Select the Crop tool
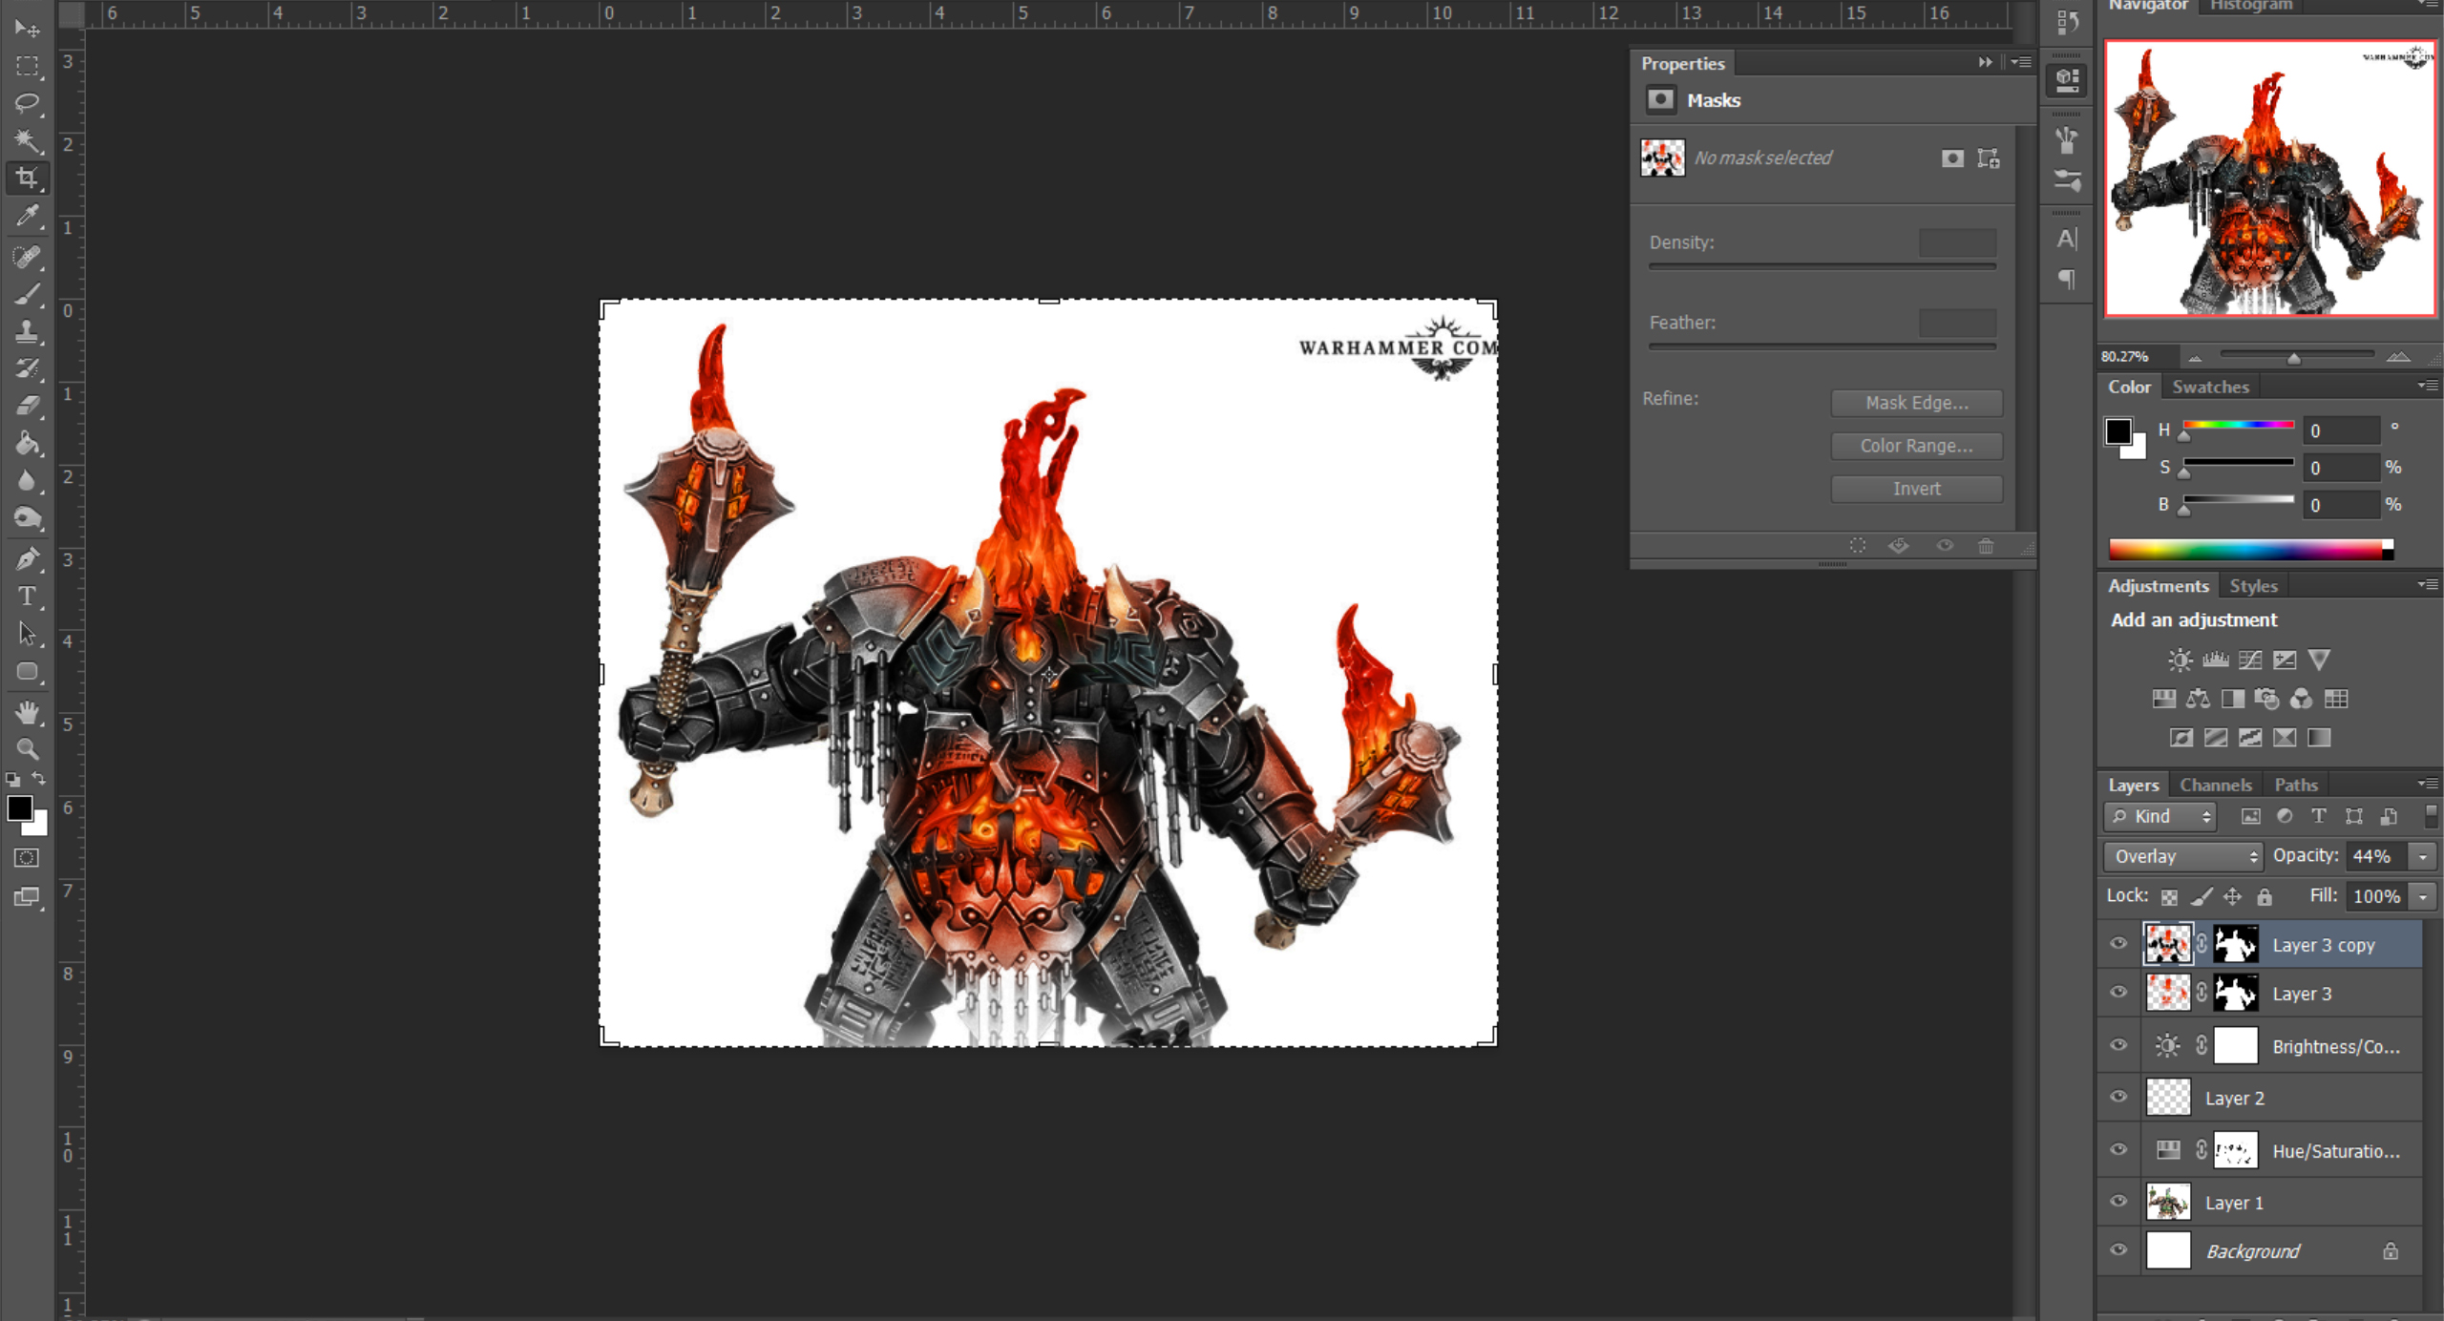The image size is (2444, 1321). coord(27,178)
